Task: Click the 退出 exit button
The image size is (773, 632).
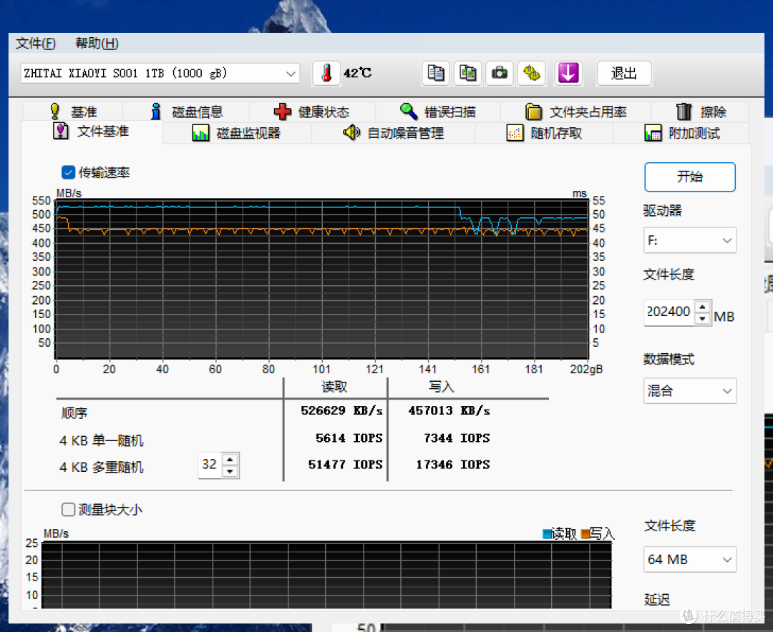Action: [624, 74]
